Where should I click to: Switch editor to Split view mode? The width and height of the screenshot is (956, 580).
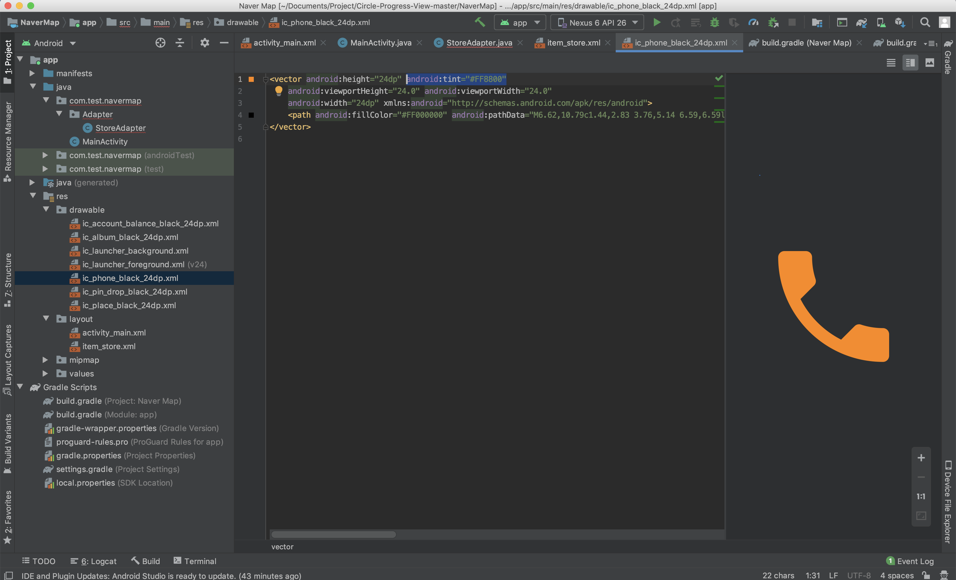(x=910, y=63)
